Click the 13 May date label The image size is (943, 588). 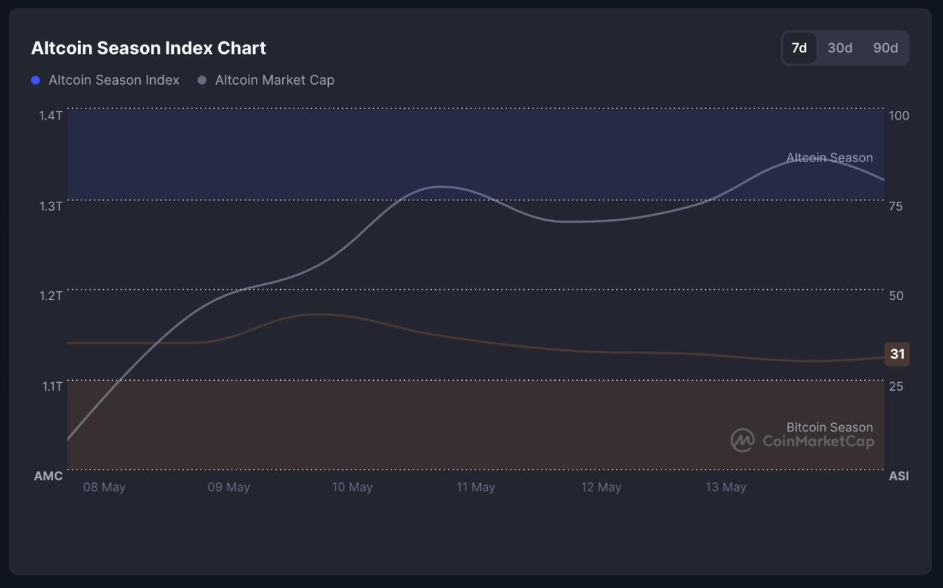pos(725,487)
